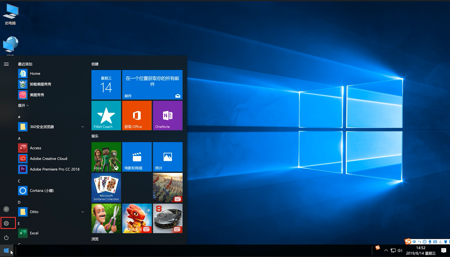The height and width of the screenshot is (257, 450).
Task: Open Adobe Premiere Pro CC 2018
Action: click(51, 169)
